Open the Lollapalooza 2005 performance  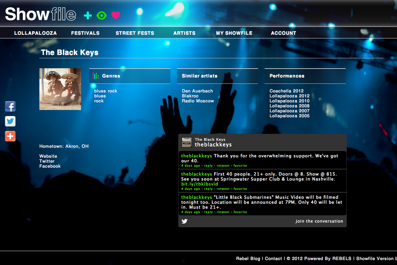[x=289, y=116]
